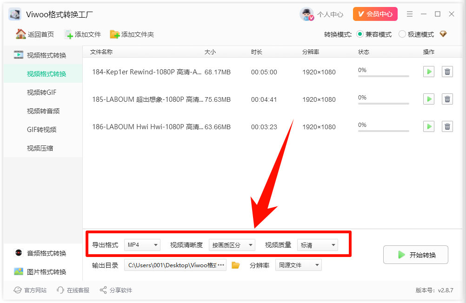Select file name 184-Kep1er Rewind-1080P
Viewport: 466px width, 303px height.
pos(147,72)
